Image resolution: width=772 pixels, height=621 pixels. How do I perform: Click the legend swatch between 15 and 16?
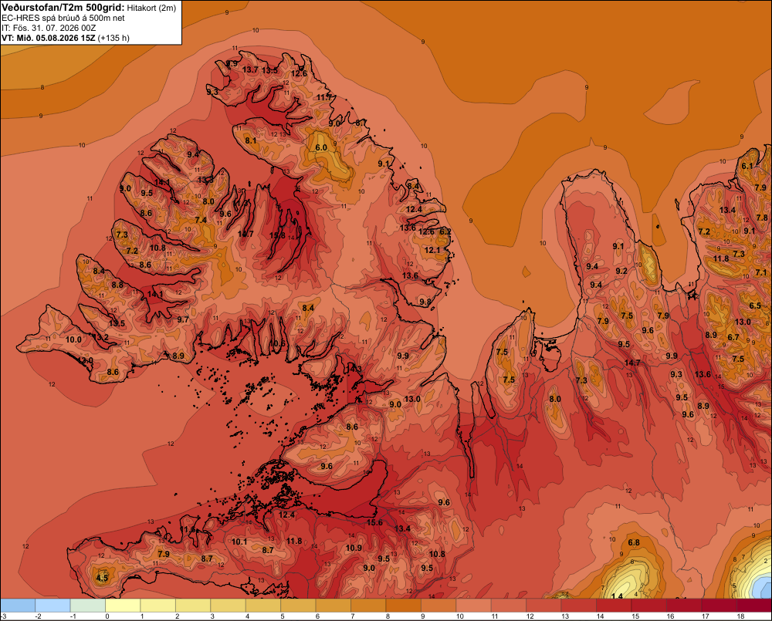pos(648,606)
